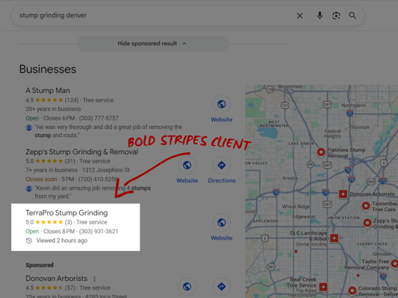Click 'Northglenn' label on the map

point(354,105)
